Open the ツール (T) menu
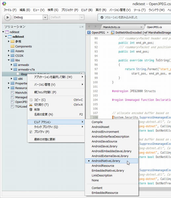The image size is (171, 198). coord(140,10)
